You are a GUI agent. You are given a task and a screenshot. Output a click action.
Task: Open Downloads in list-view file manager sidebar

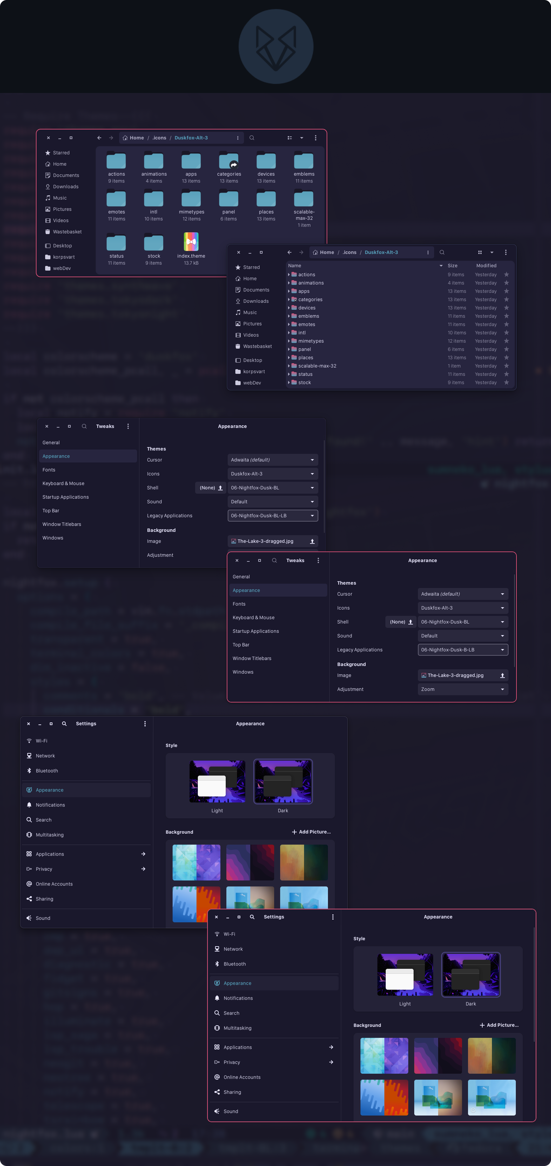256,301
